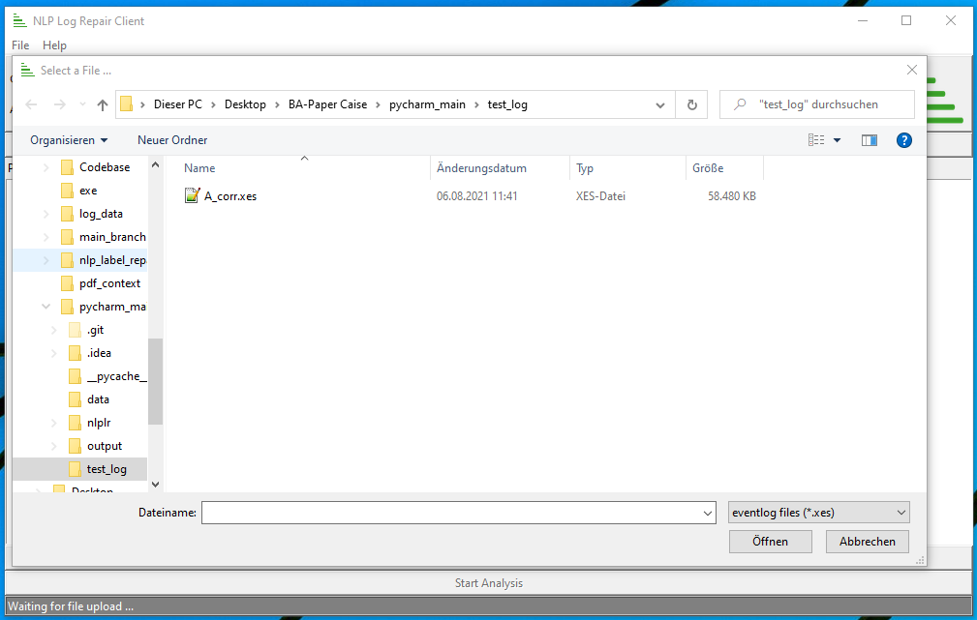Open the File menu in NLP Log Repair Client
Image resolution: width=977 pixels, height=620 pixels.
(20, 45)
